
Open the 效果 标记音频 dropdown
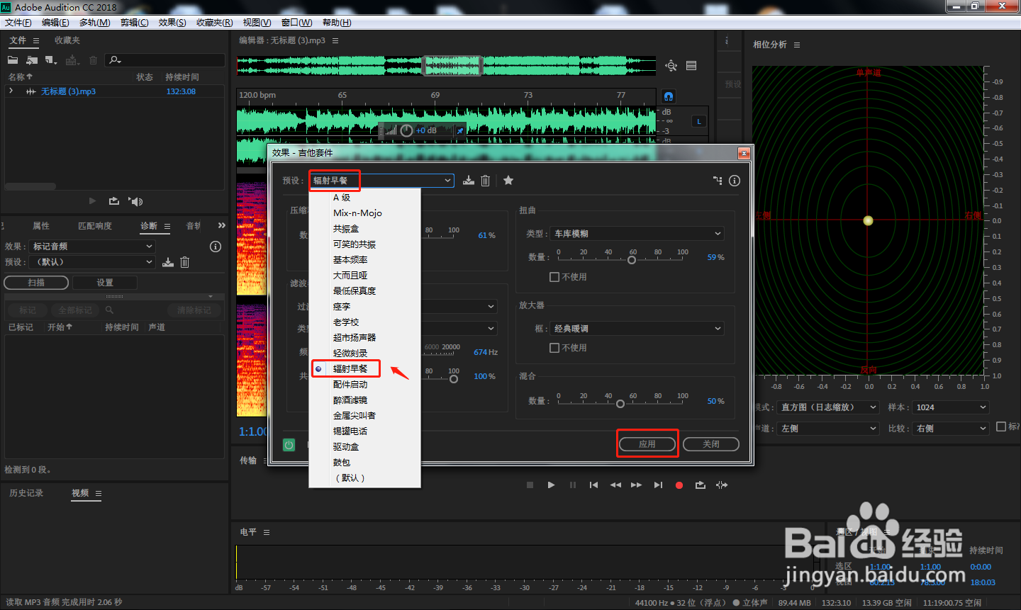pos(93,247)
